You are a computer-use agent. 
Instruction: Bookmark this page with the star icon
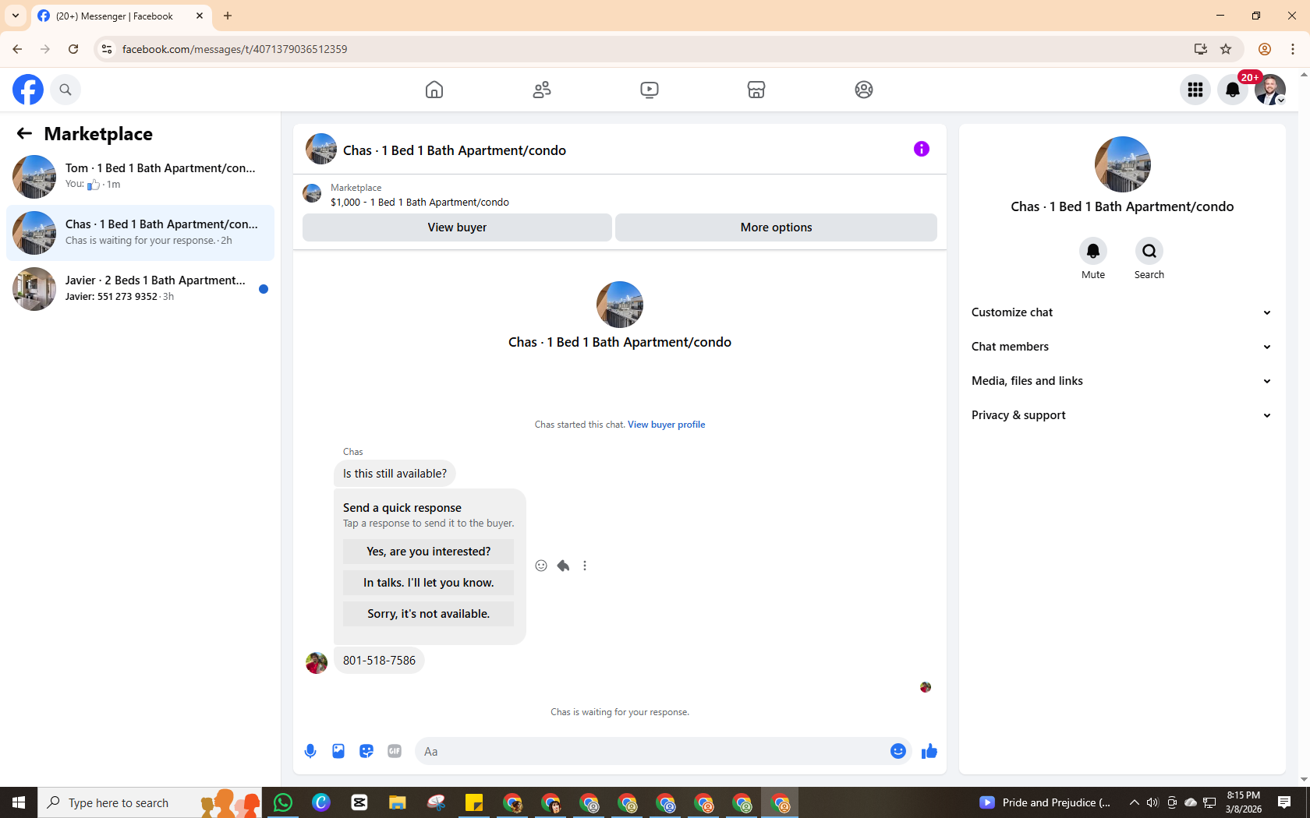(1226, 49)
